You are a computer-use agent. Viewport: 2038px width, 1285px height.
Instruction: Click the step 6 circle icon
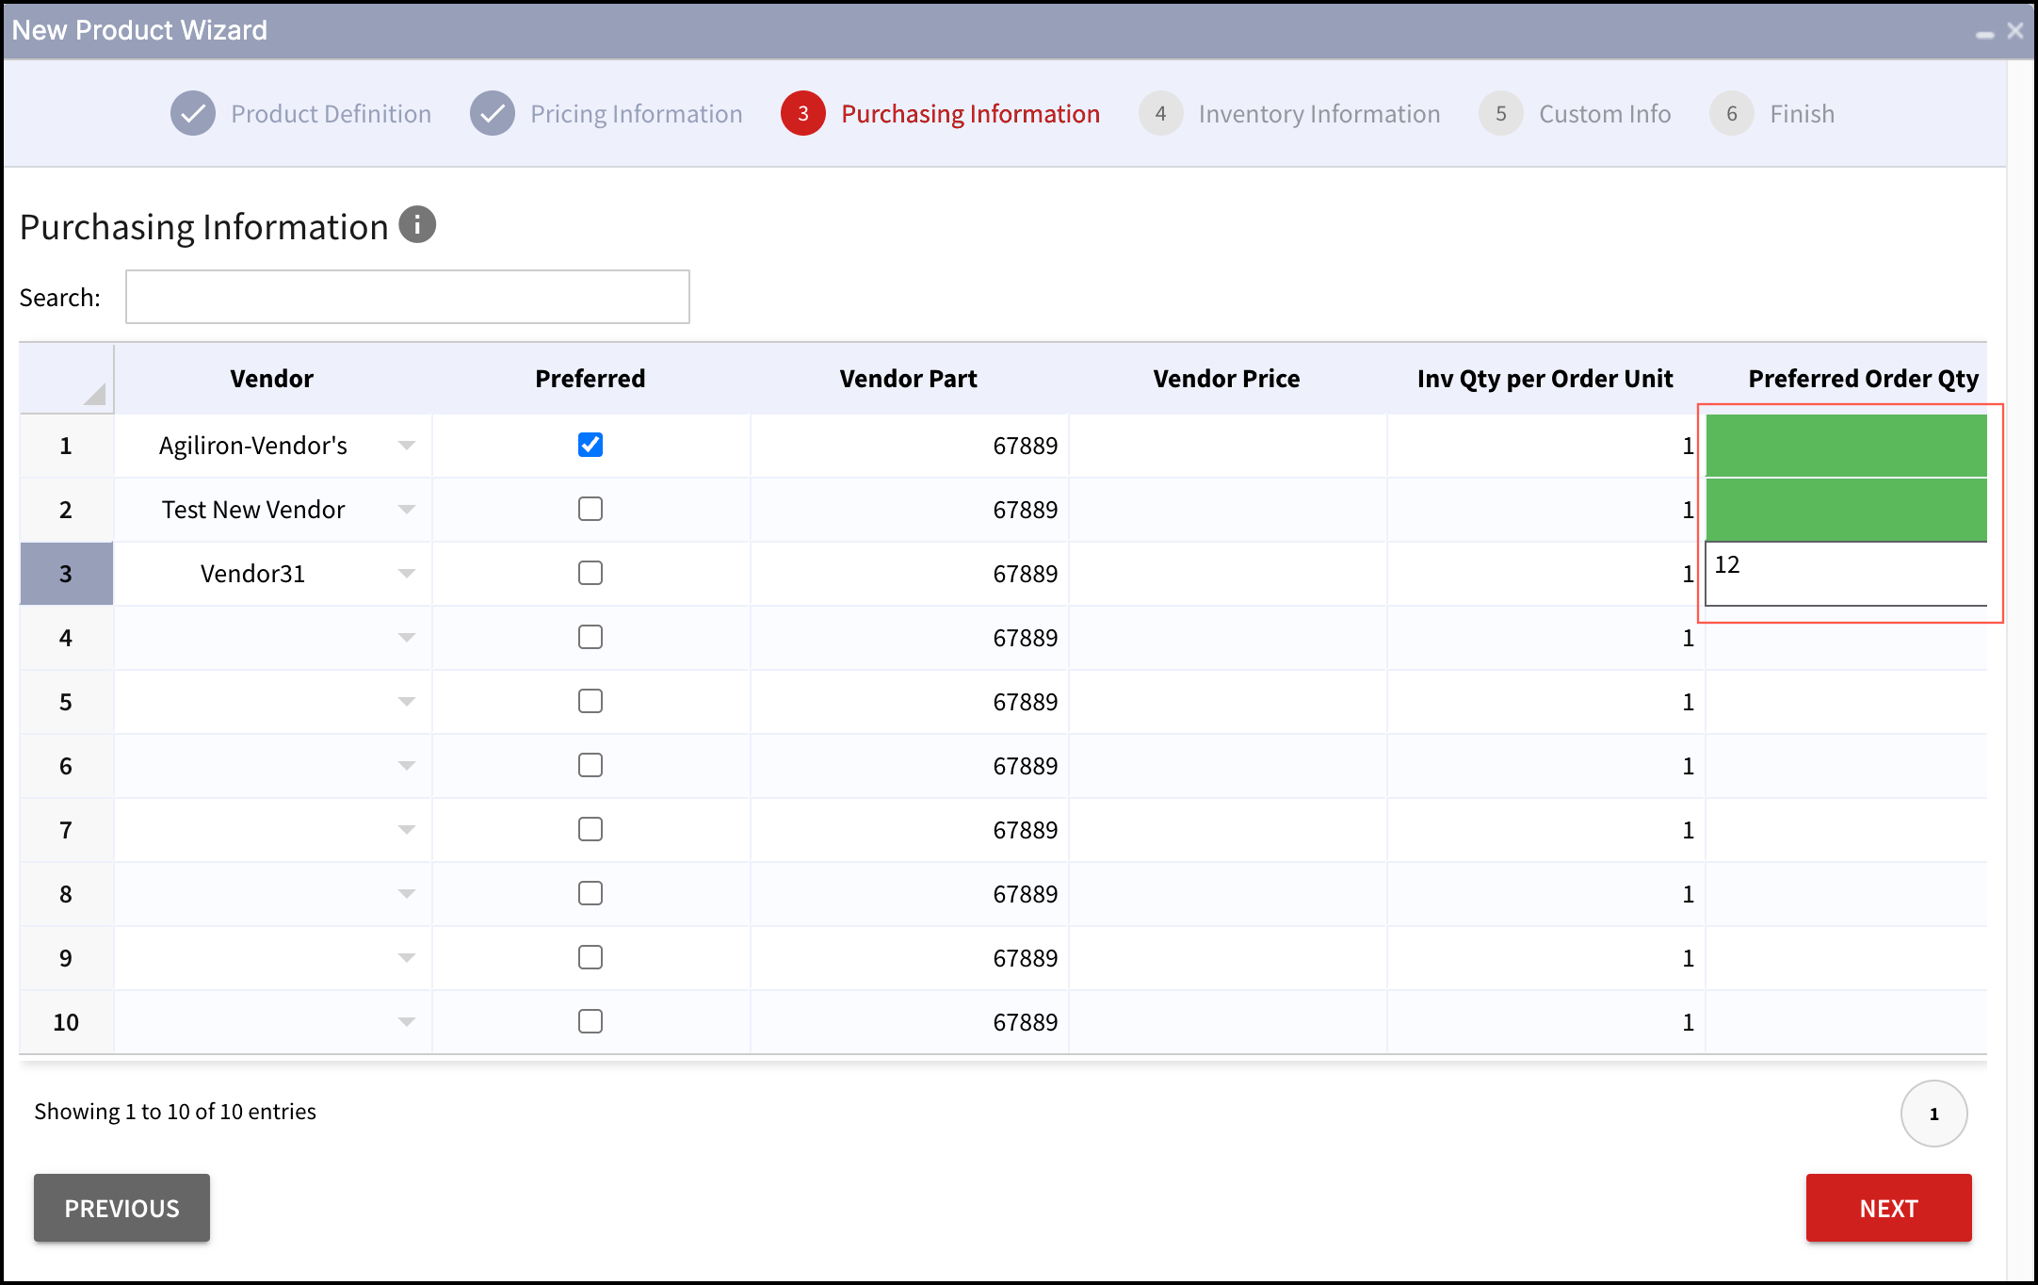(x=1732, y=114)
